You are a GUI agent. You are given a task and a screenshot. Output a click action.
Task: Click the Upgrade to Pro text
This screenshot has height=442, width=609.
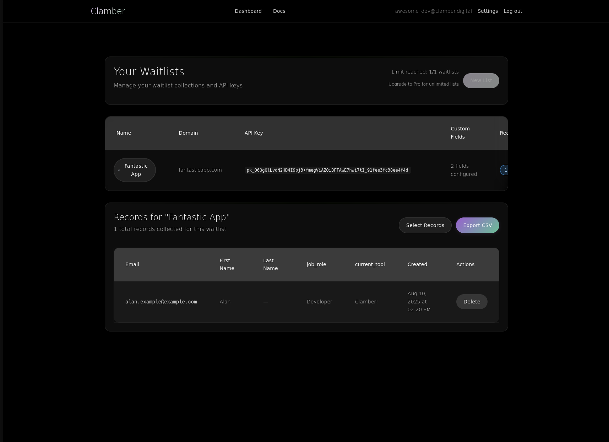[423, 84]
